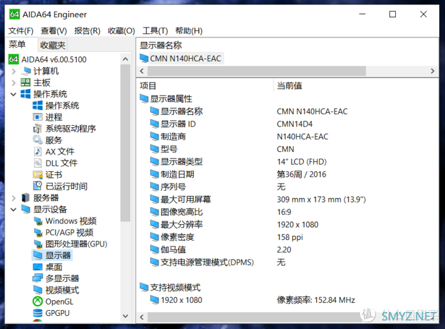The image size is (445, 329).
Task: Collapse the 显示设备 tree node
Action: point(14,210)
